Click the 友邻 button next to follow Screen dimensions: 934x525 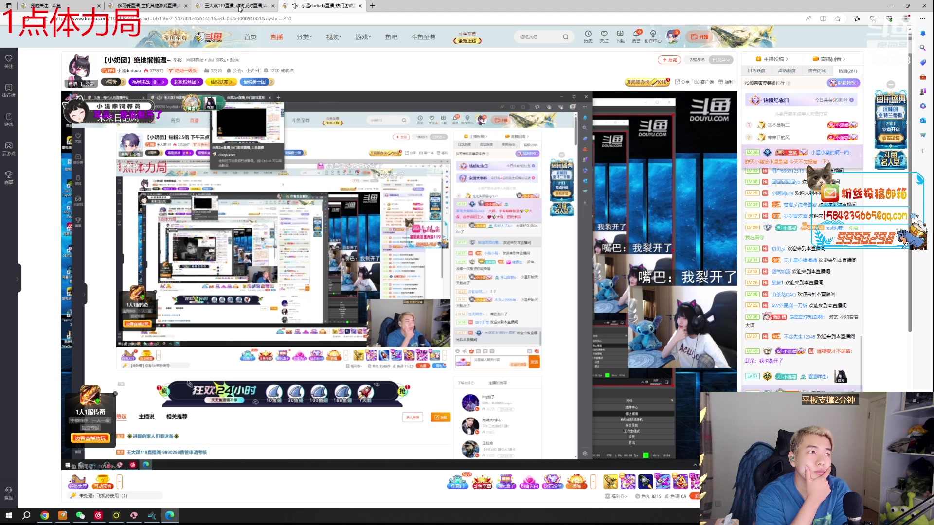[x=669, y=60]
